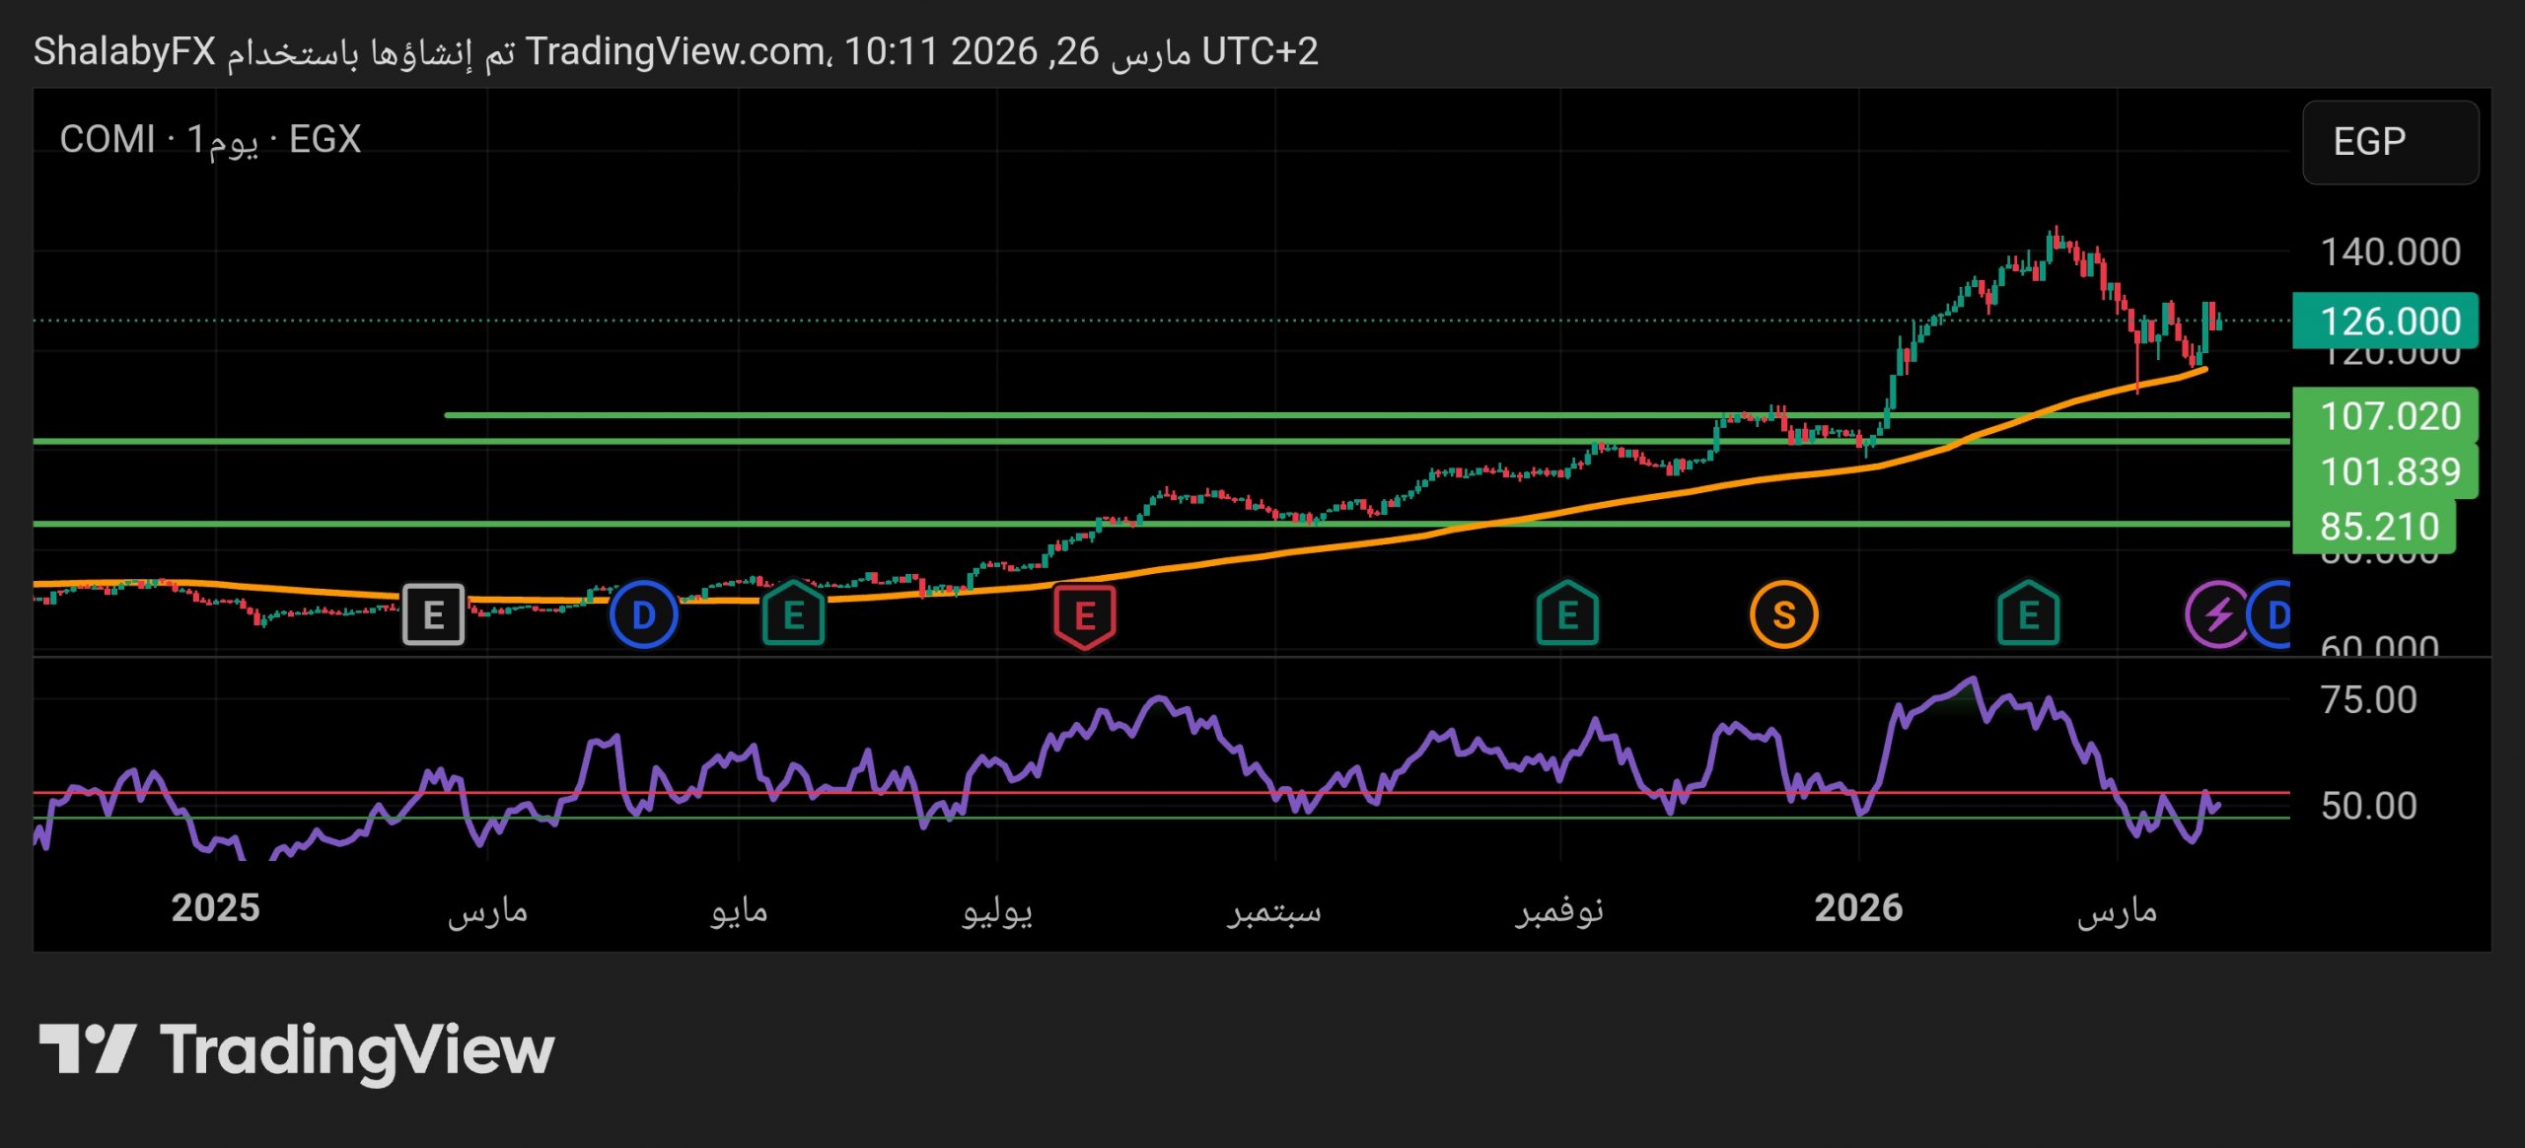The height and width of the screenshot is (1148, 2525).
Task: Select the 101.839 price level label
Action: [x=2384, y=470]
